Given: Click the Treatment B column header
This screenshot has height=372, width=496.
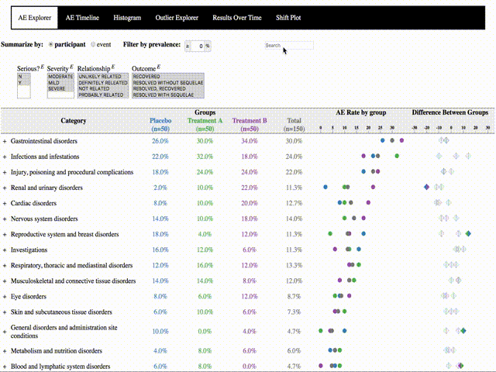Looking at the screenshot, I should click(250, 125).
